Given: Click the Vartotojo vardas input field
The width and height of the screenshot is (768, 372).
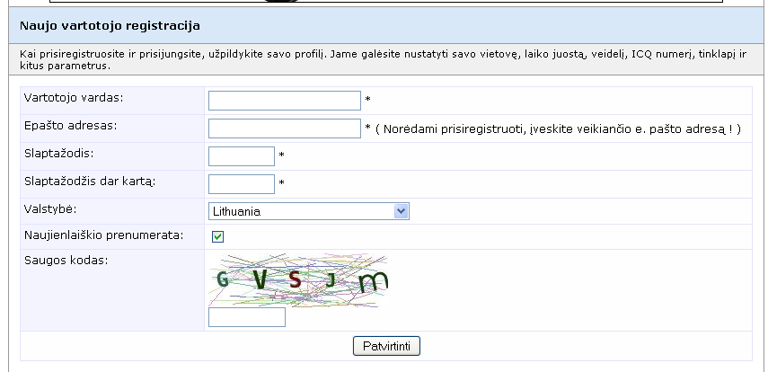Looking at the screenshot, I should pos(285,101).
